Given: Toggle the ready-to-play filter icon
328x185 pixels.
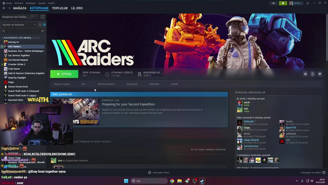Looking at the screenshot, I should click(x=44, y=25).
